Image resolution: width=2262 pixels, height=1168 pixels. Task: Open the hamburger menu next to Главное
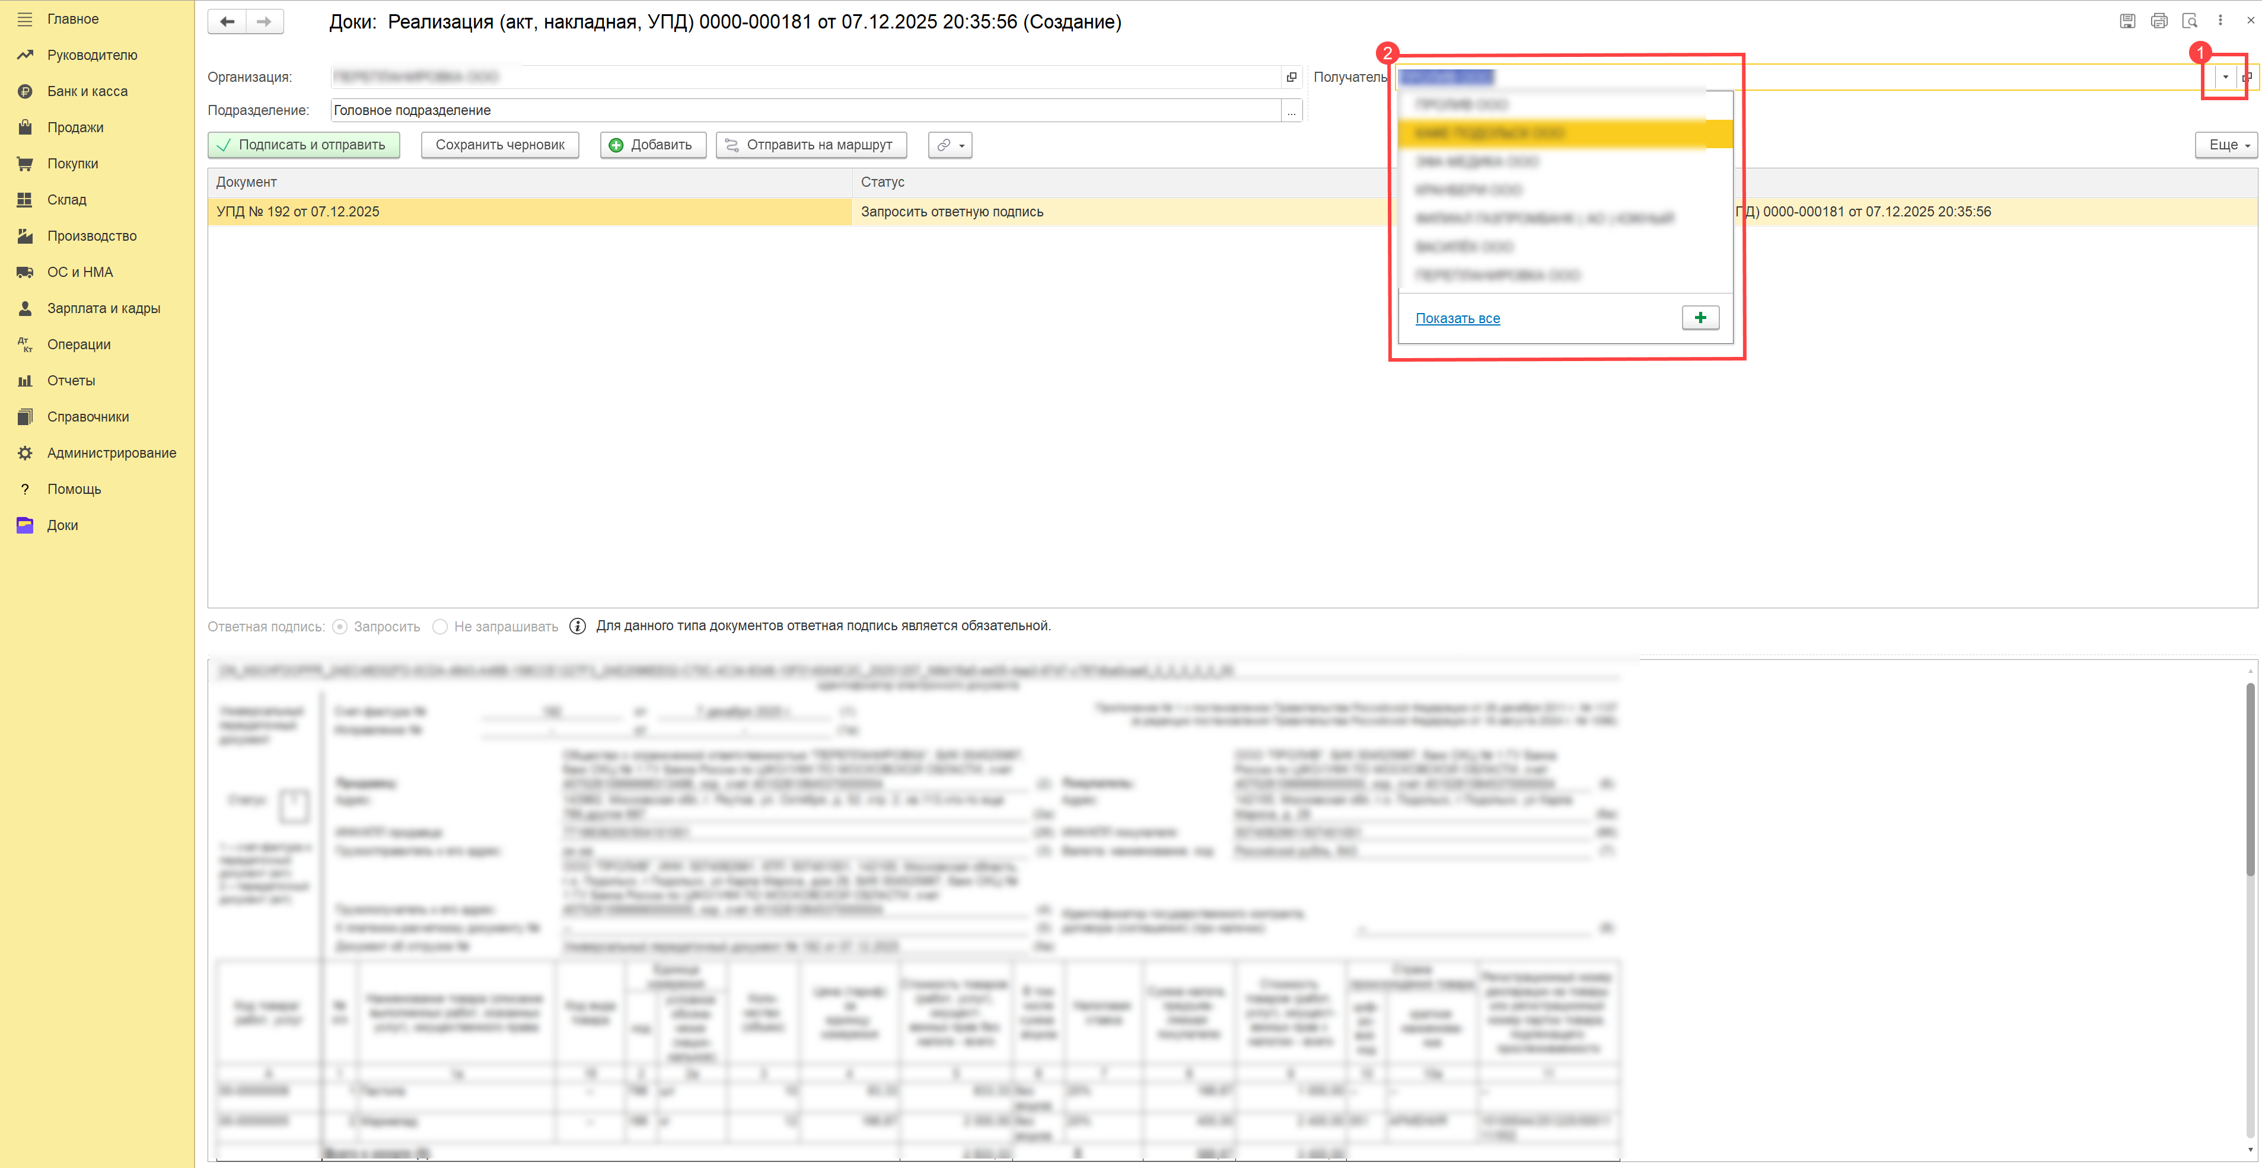click(x=24, y=18)
